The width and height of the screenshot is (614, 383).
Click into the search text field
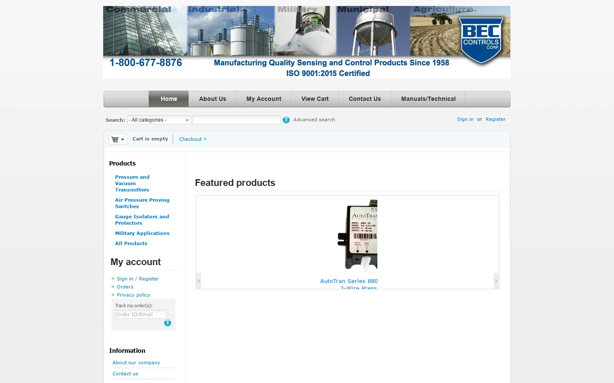[x=237, y=120]
